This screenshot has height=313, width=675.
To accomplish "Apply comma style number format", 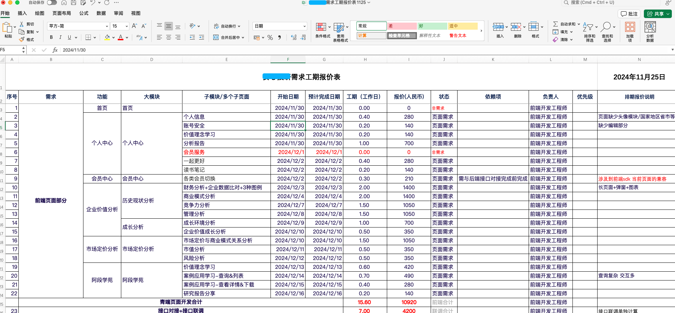I will (279, 37).
